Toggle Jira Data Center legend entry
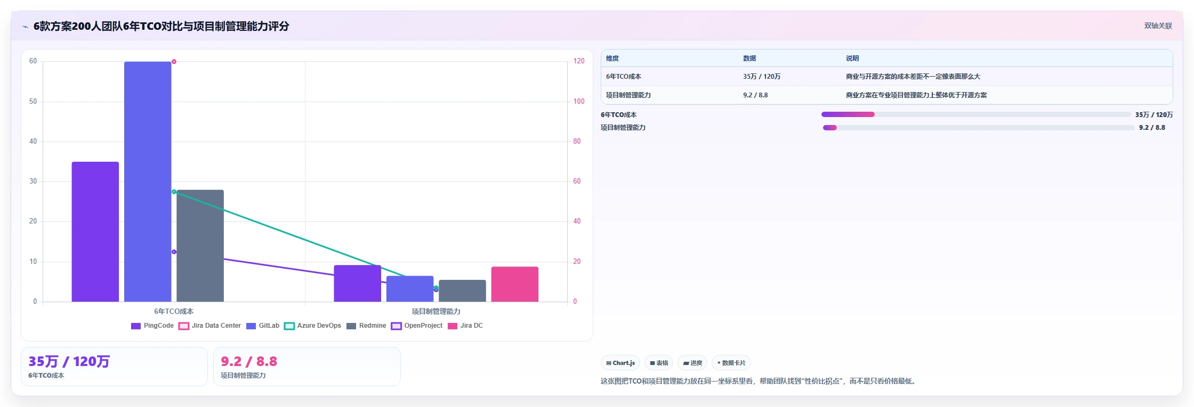The width and height of the screenshot is (1194, 407). point(209,326)
